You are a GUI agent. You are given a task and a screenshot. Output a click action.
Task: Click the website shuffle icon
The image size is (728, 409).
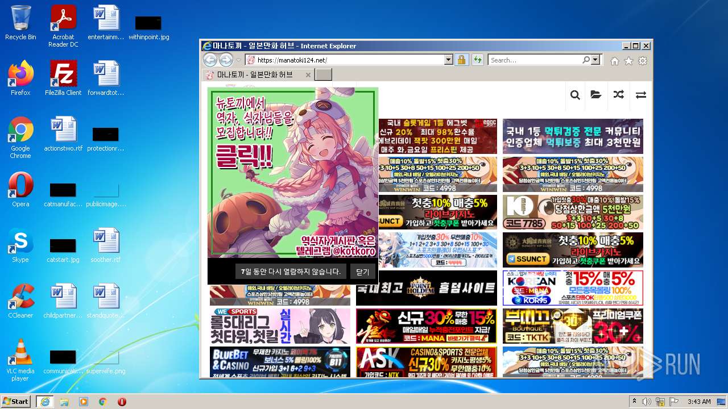click(618, 95)
